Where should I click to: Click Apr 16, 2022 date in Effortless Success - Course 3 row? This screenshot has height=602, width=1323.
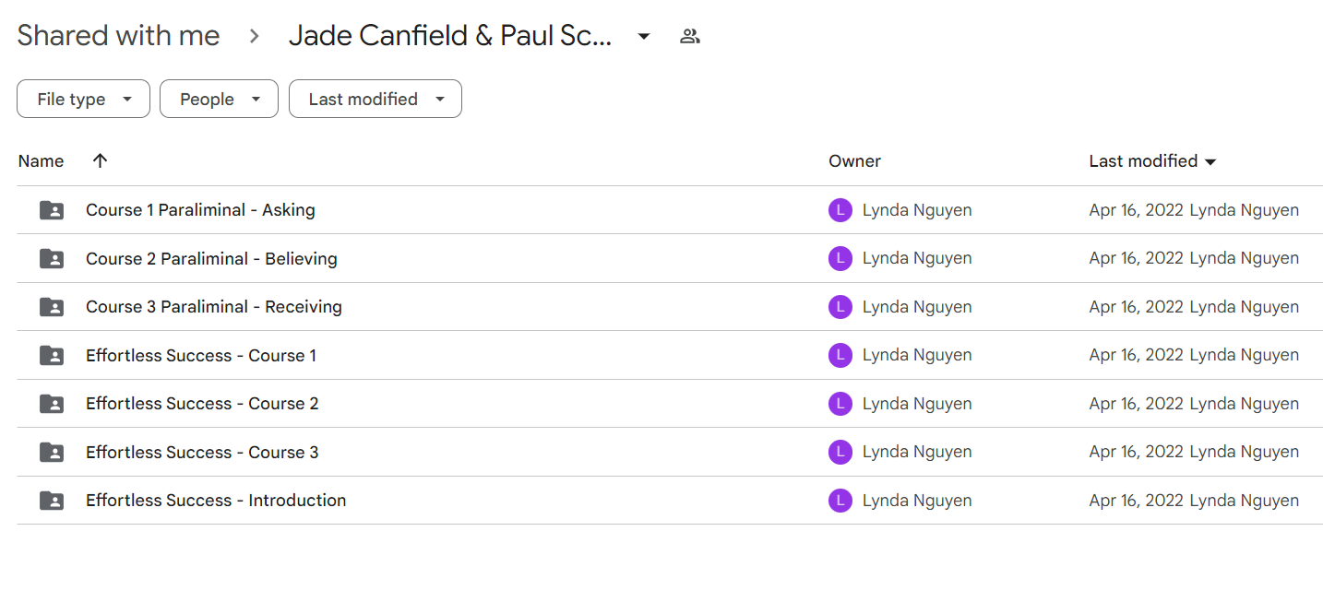pyautogui.click(x=1137, y=453)
